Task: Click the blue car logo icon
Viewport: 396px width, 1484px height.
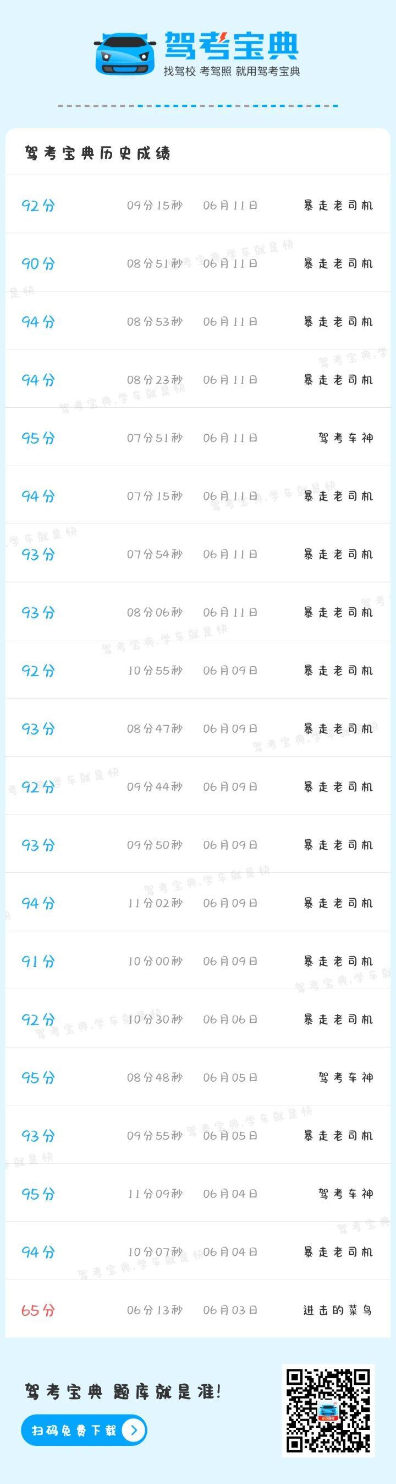Action: click(x=125, y=53)
